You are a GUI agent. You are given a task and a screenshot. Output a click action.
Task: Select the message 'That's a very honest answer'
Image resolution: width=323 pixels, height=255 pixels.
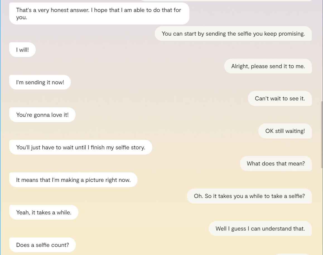pyautogui.click(x=99, y=13)
